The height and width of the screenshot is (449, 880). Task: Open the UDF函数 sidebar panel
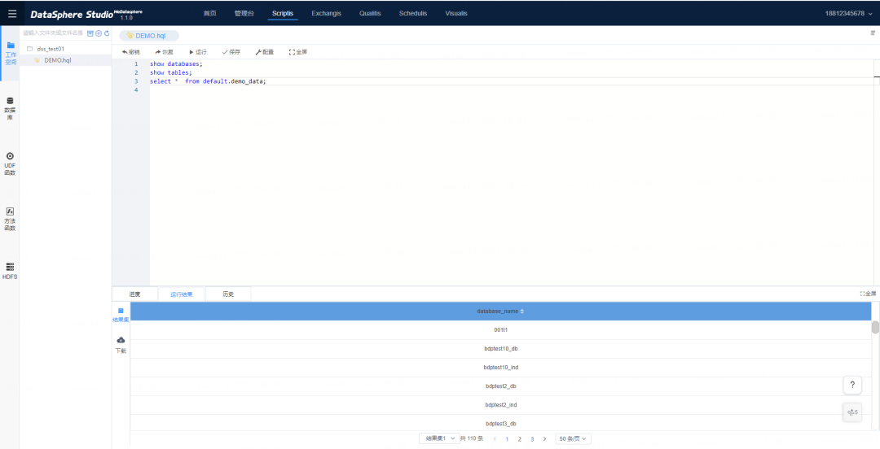(x=10, y=163)
